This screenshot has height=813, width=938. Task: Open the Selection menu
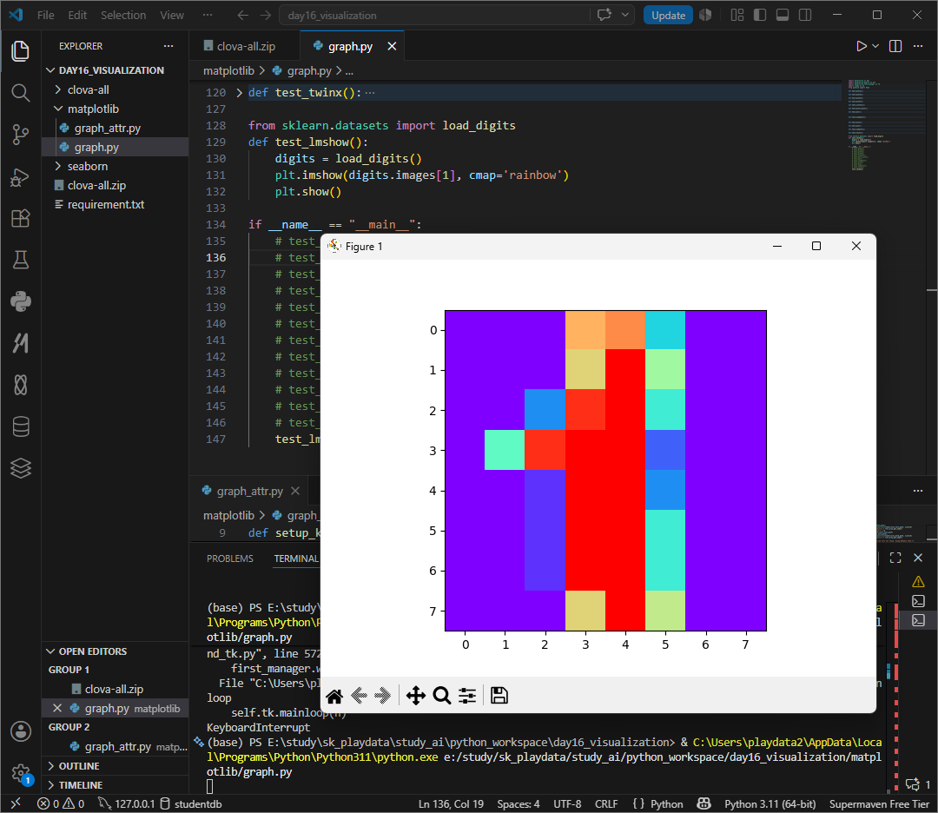click(x=123, y=15)
